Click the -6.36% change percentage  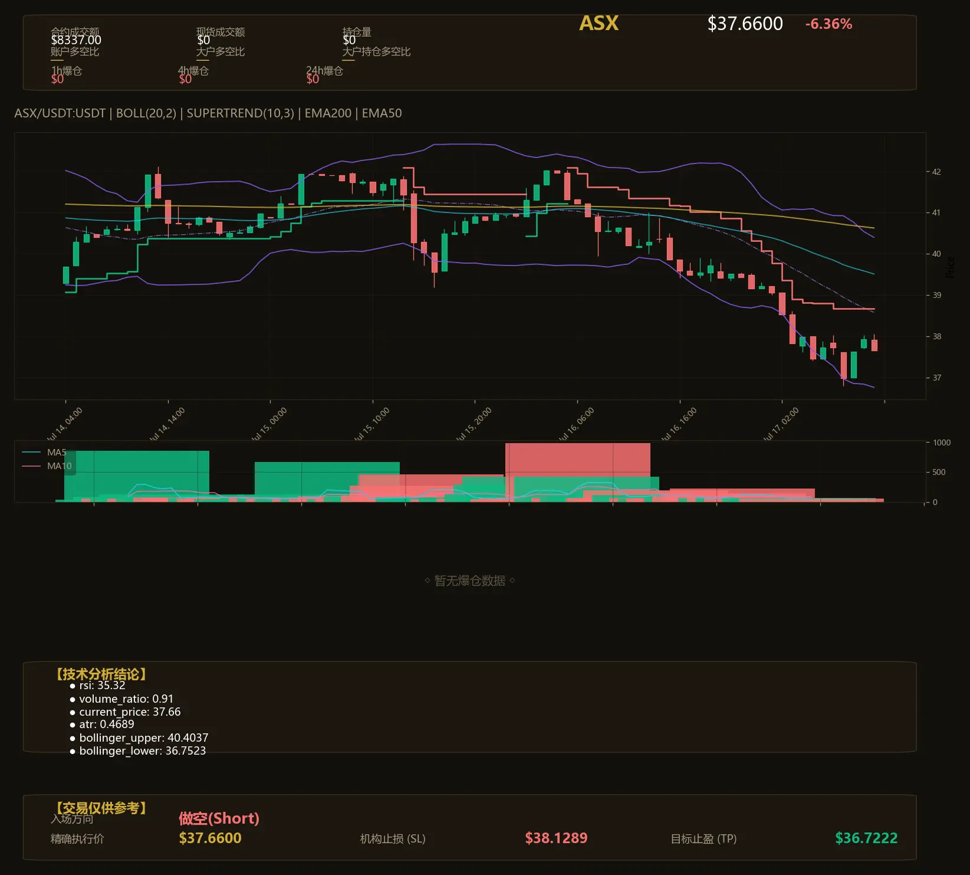[x=828, y=24]
